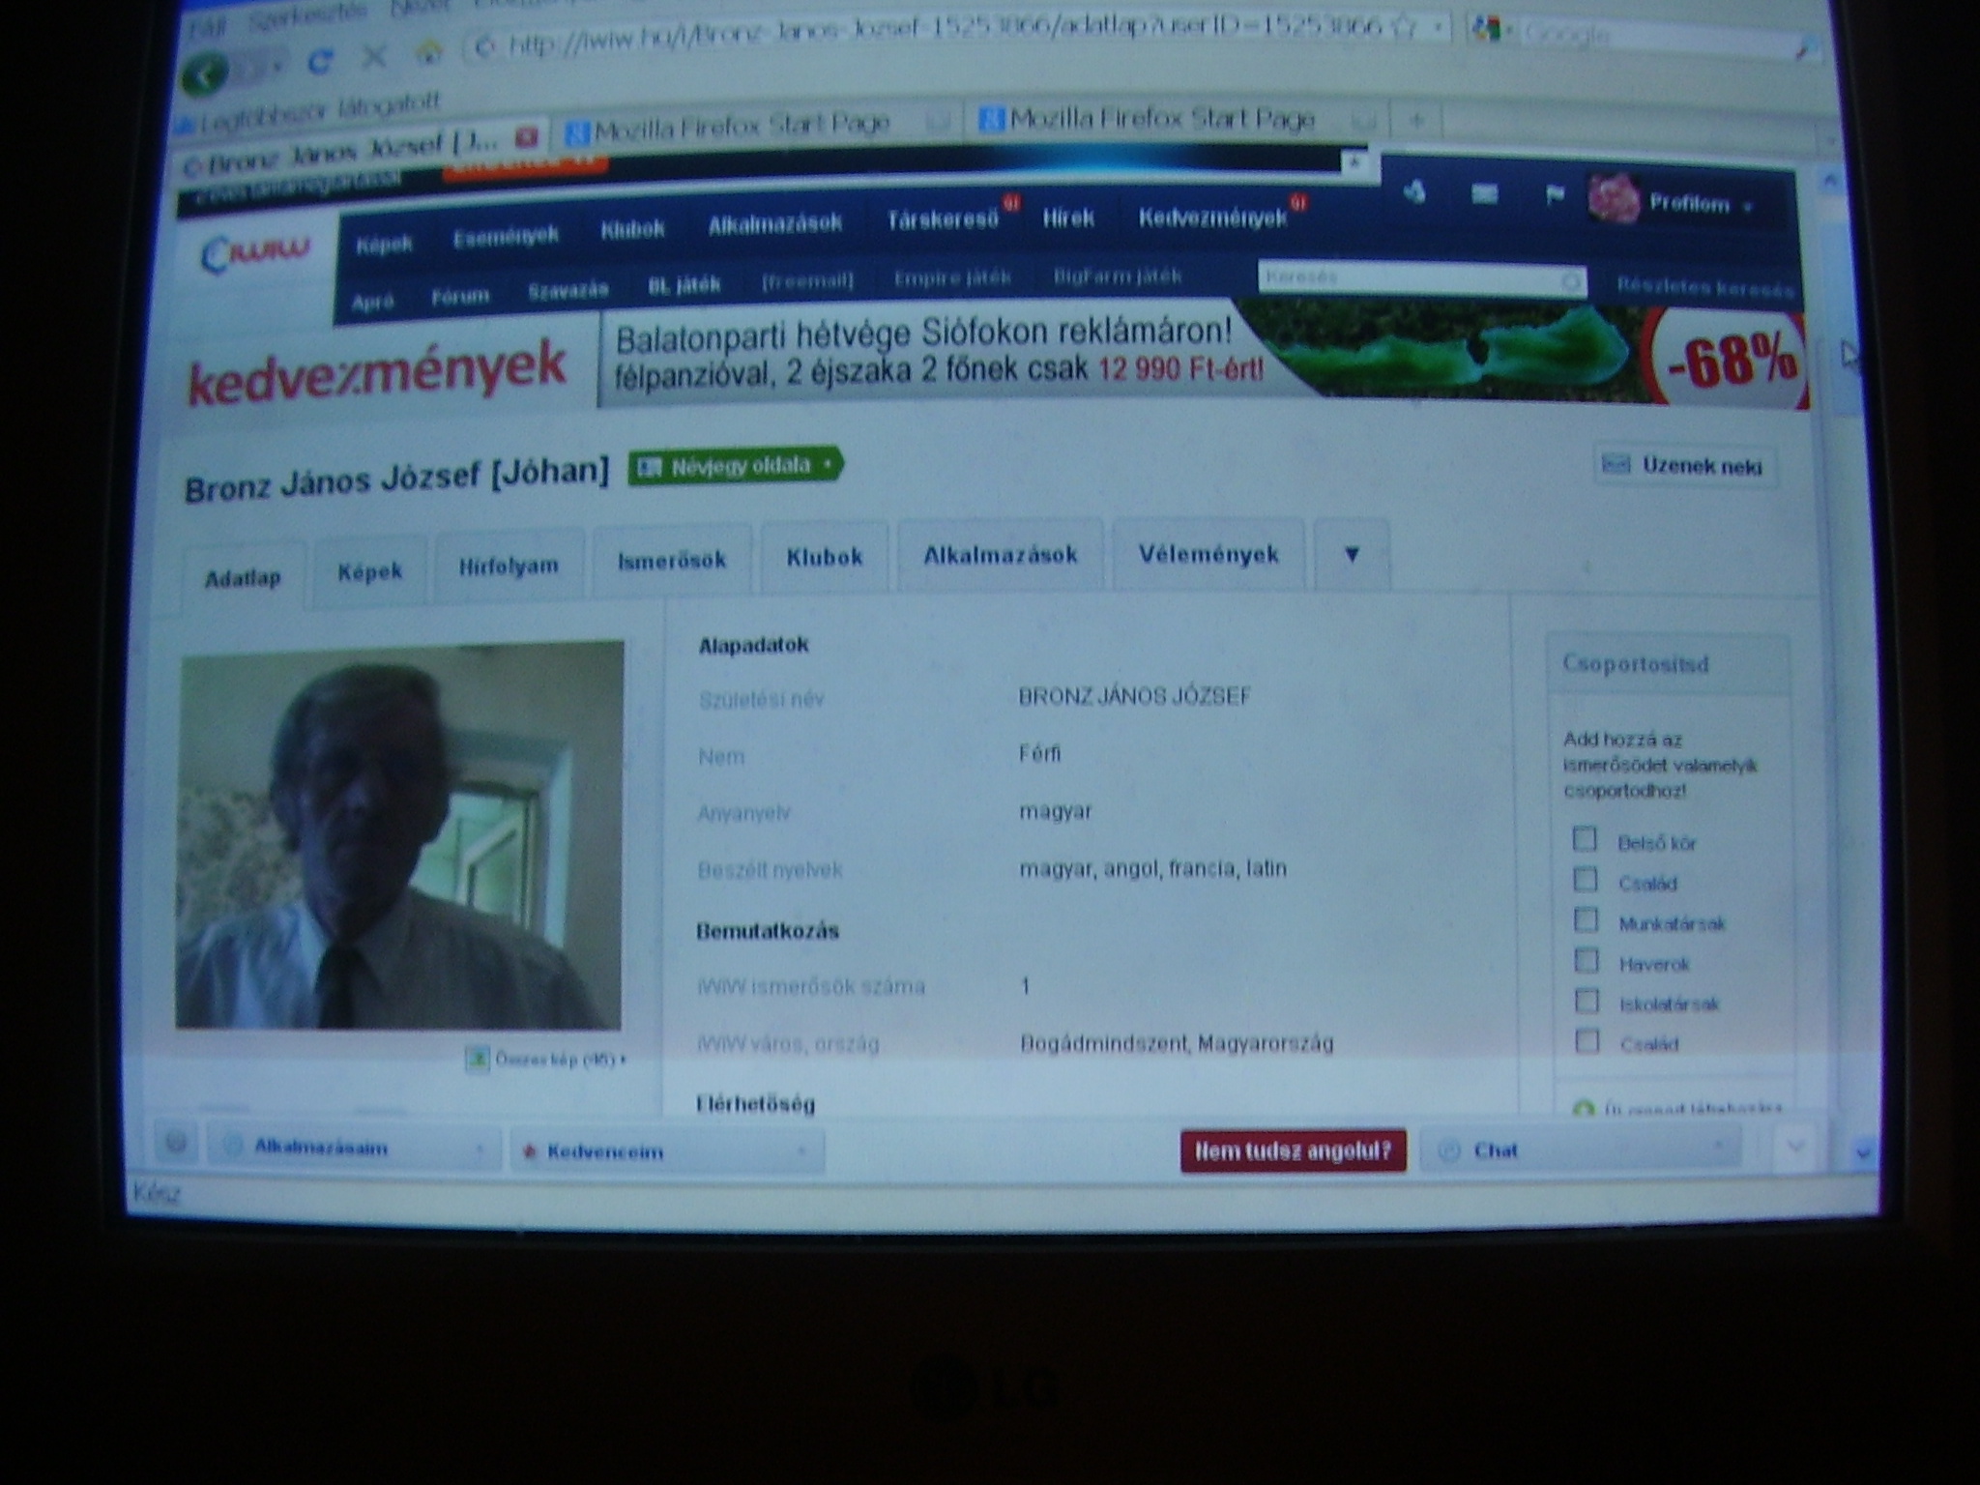This screenshot has width=1980, height=1485.
Task: Open the extra profile tabs arrow dropdown
Action: pos(1352,555)
